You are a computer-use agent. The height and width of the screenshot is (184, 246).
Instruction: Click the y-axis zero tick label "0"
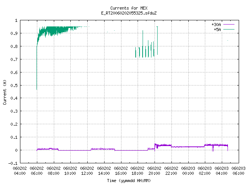click(16, 150)
